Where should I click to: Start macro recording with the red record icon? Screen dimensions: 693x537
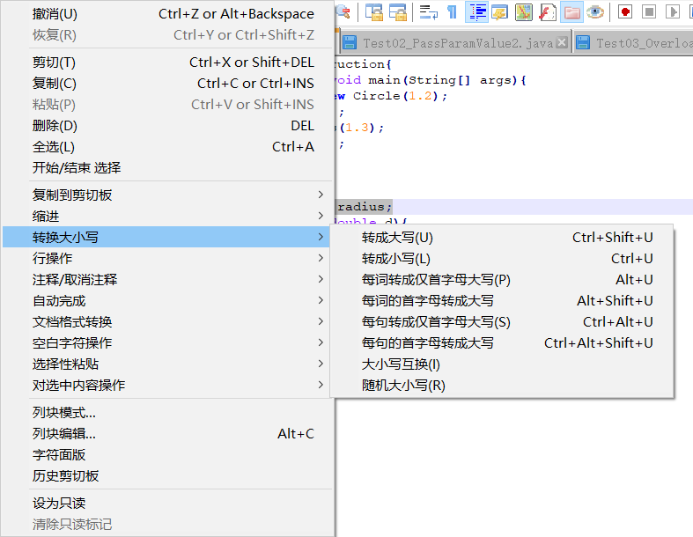(625, 12)
